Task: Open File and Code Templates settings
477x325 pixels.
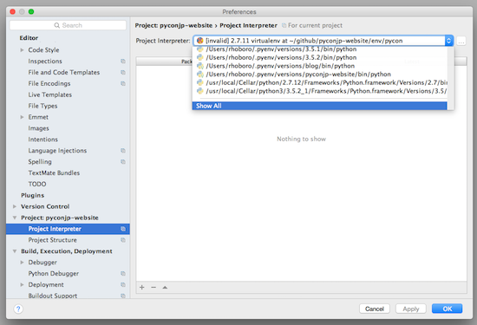Action: tap(64, 72)
